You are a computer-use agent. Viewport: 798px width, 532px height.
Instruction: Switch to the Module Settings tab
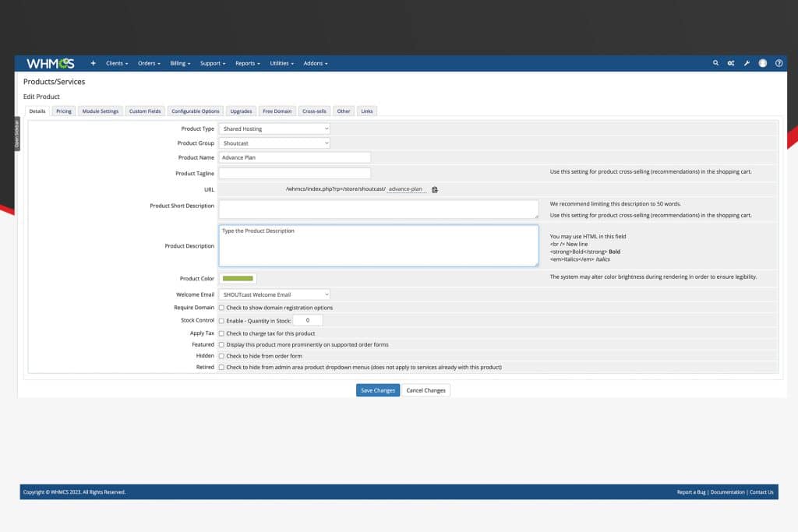tap(101, 111)
